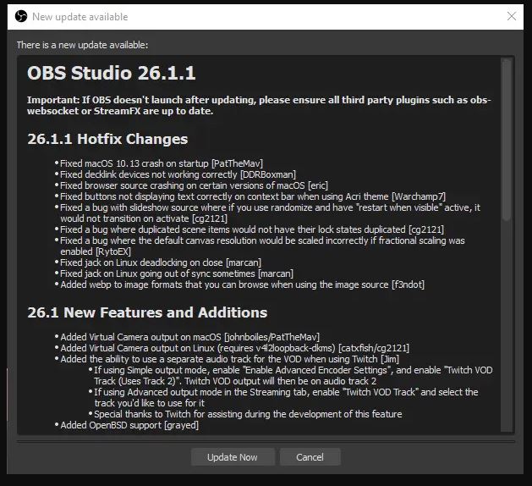Click '26.1 New Features and Additions' heading
This screenshot has height=486, width=532.
pos(147,312)
